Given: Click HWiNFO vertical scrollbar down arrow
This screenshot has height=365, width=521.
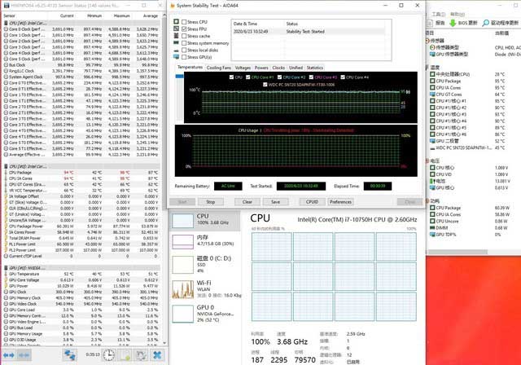Looking at the screenshot, I should coord(164,343).
